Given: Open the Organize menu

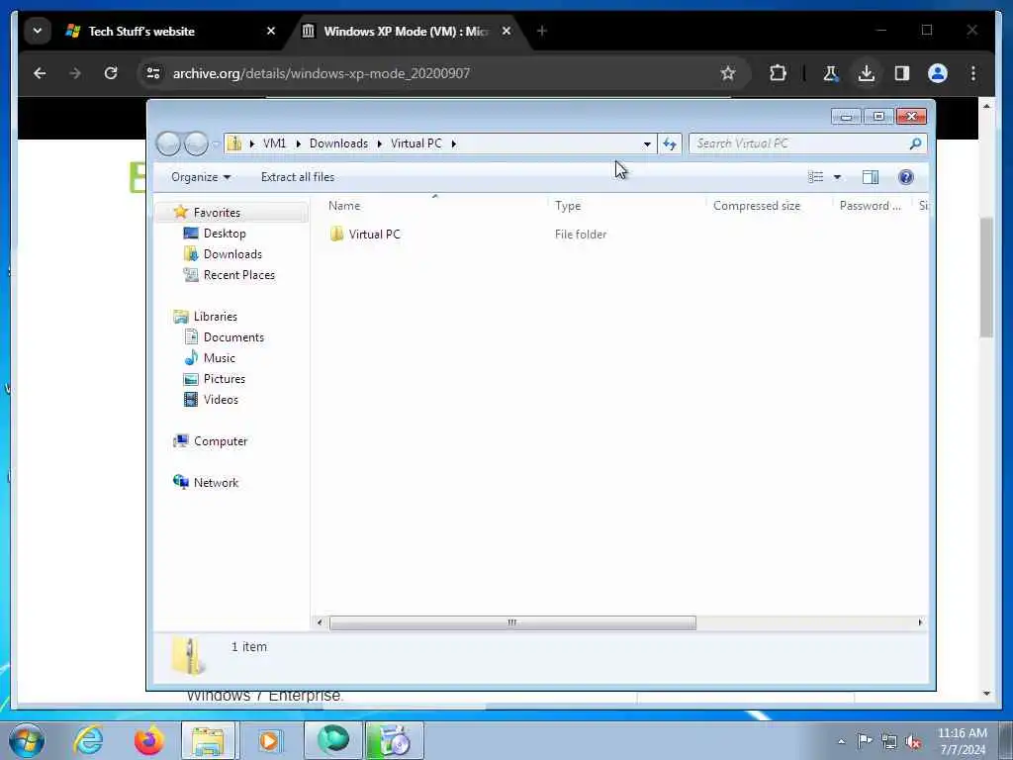Looking at the screenshot, I should click(x=200, y=177).
